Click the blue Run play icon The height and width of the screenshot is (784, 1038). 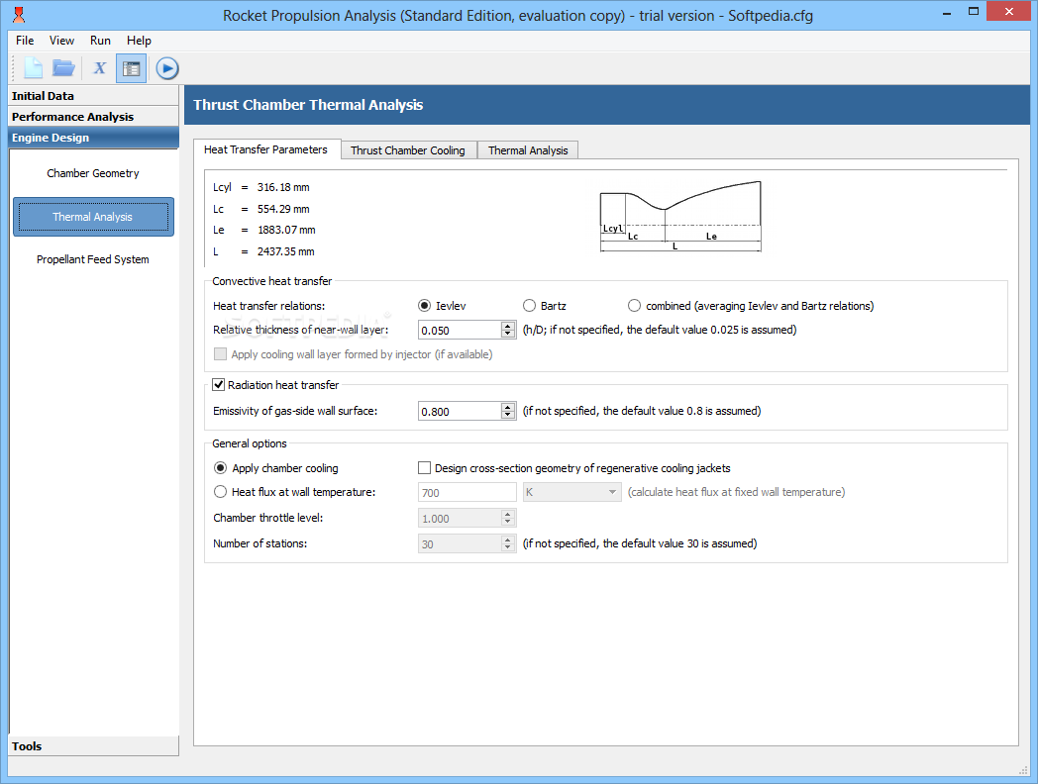167,68
